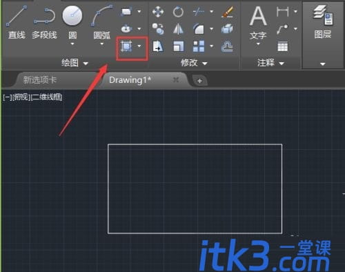Expand the Circle (圆) options dropdown
Viewport: 345px width, 272px height.
point(72,43)
